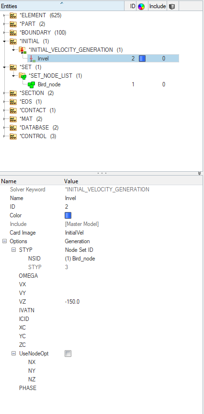Open the Invel blue color swatch in the tree

pos(142,59)
